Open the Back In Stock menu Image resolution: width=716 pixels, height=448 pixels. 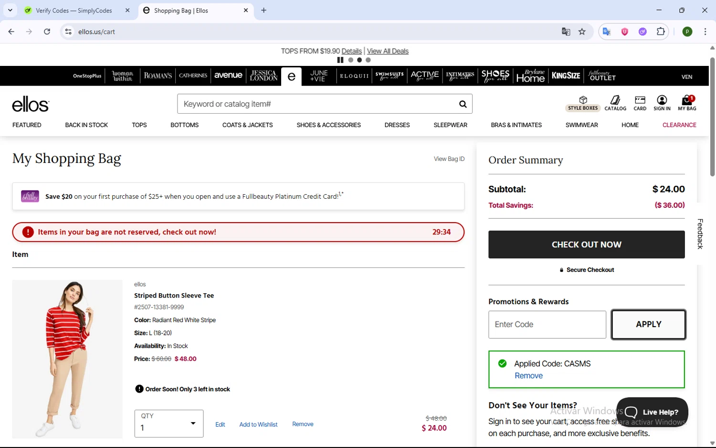pos(86,125)
